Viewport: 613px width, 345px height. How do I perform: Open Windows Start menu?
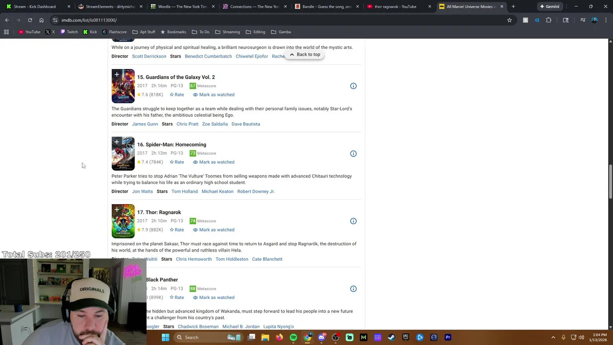165,337
